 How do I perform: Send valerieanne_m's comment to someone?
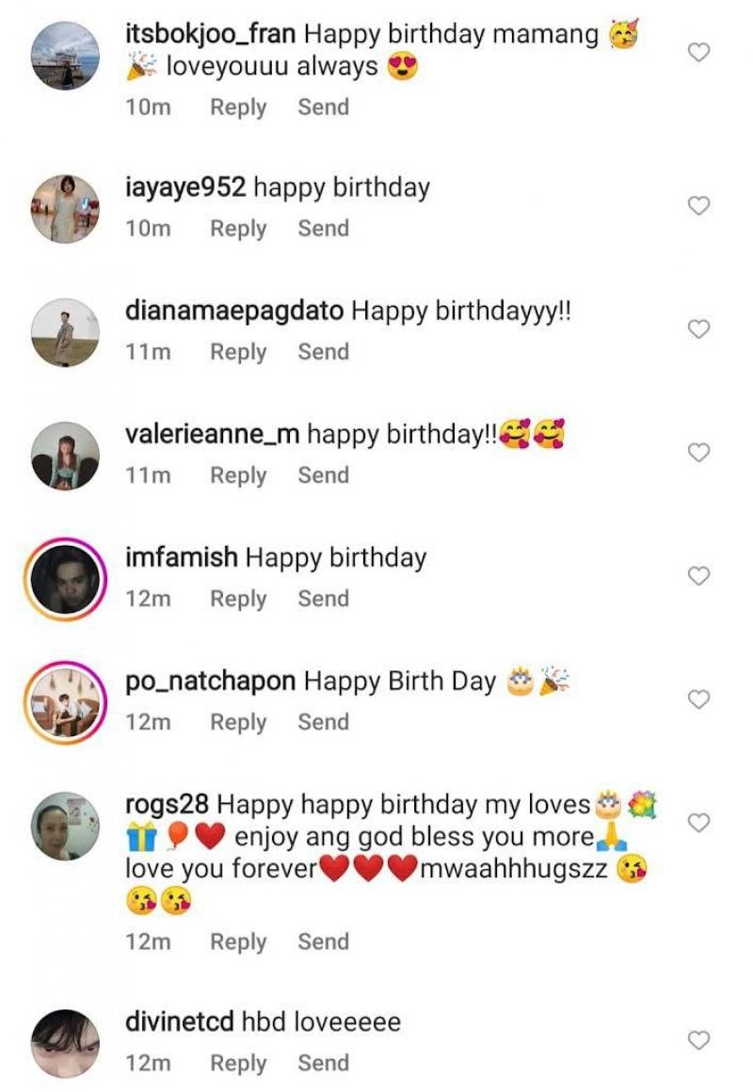click(323, 475)
